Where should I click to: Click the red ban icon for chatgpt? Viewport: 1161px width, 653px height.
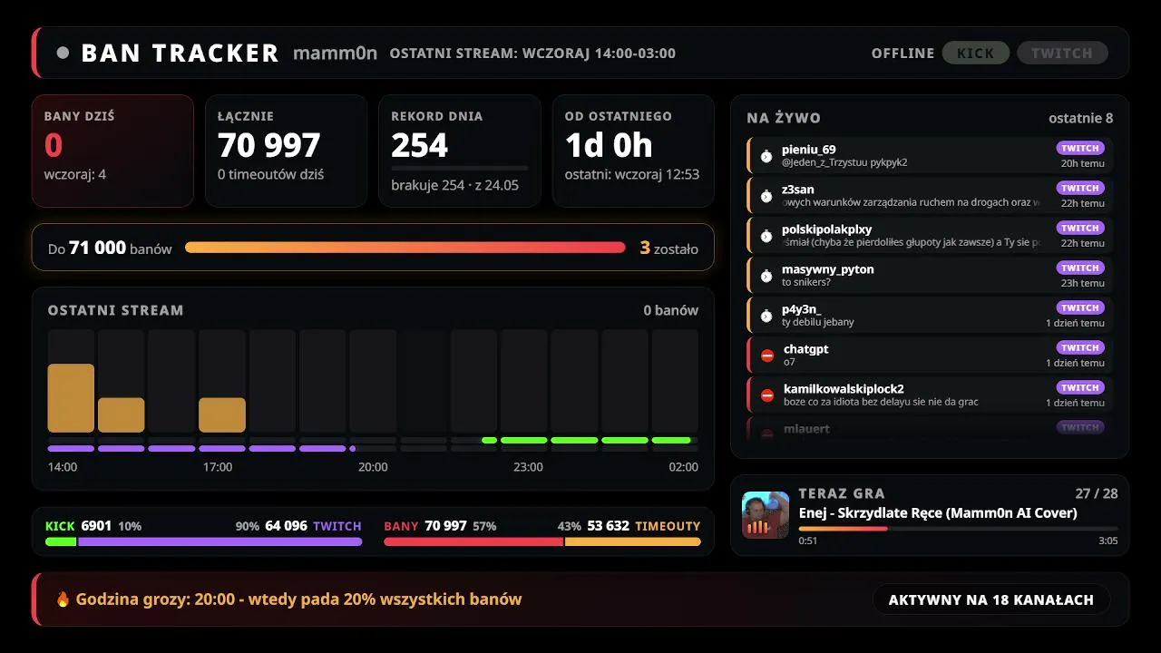[767, 356]
